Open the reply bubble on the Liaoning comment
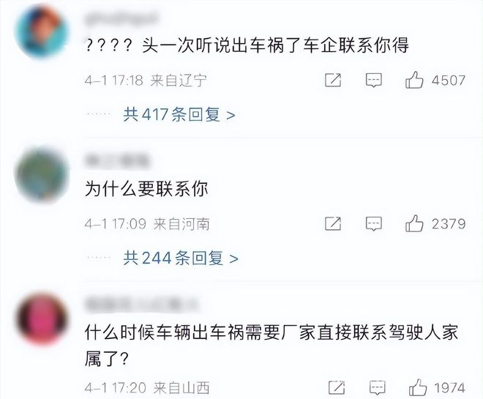 (374, 81)
